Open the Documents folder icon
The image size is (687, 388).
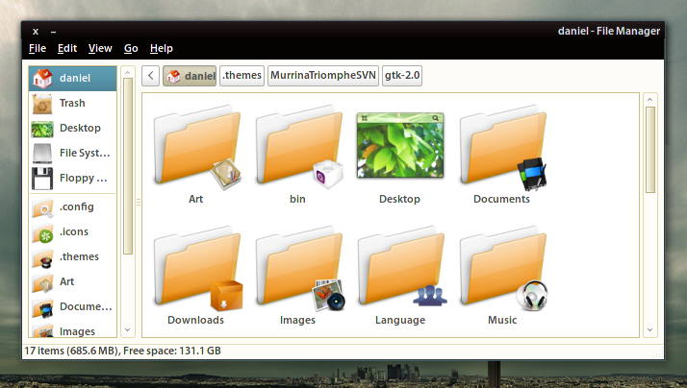pyautogui.click(x=503, y=147)
